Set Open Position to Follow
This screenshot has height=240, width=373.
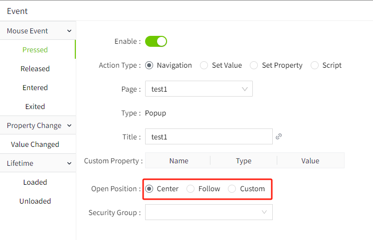pyautogui.click(x=190, y=189)
